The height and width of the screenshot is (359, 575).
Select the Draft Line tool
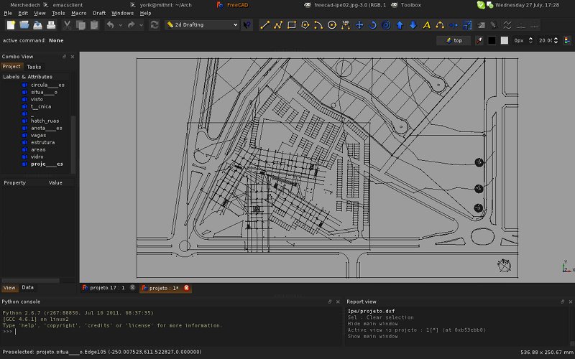coord(264,25)
